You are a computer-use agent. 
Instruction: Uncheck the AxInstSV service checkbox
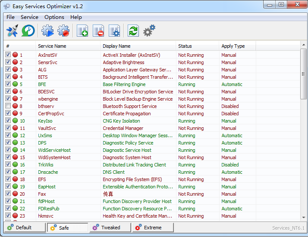[x=8, y=55]
